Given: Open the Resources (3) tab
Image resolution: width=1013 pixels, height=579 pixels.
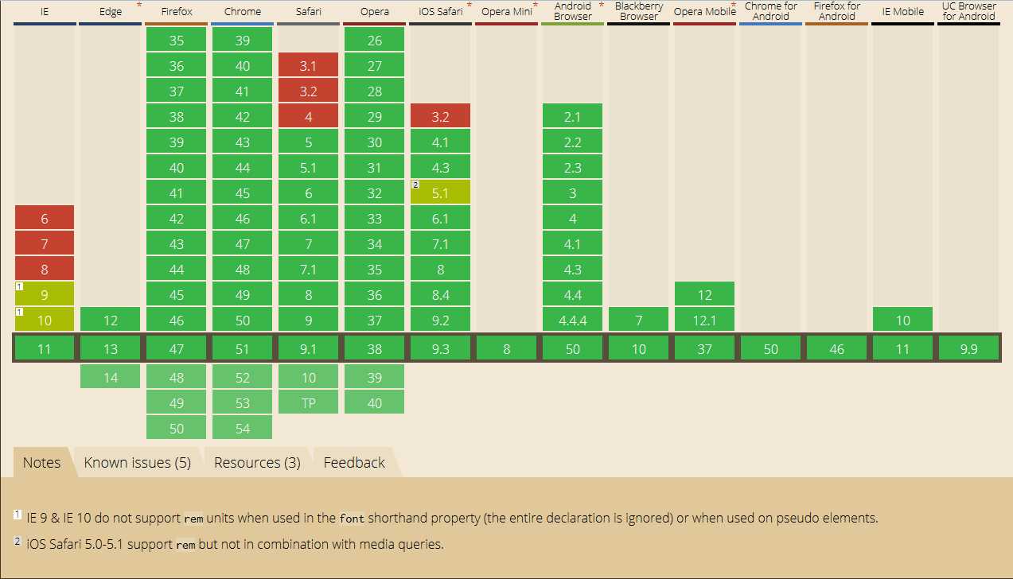Looking at the screenshot, I should click(x=257, y=462).
